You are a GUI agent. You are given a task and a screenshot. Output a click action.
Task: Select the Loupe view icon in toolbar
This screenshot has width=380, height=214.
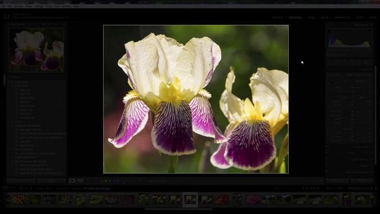72,181
